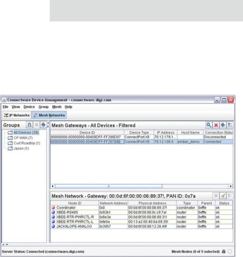243x257 pixels.
Task: Select the CP WAN (7) group
Action: click(23, 138)
